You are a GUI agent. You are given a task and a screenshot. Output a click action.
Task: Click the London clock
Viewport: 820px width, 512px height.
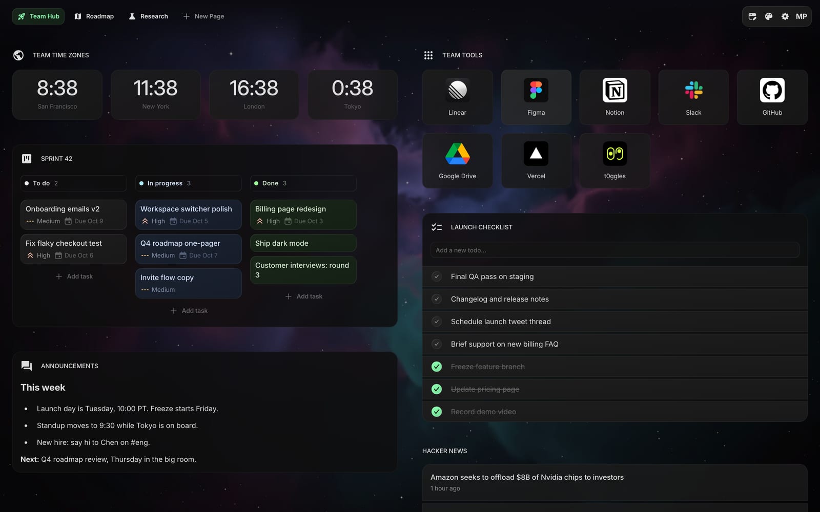(x=254, y=95)
